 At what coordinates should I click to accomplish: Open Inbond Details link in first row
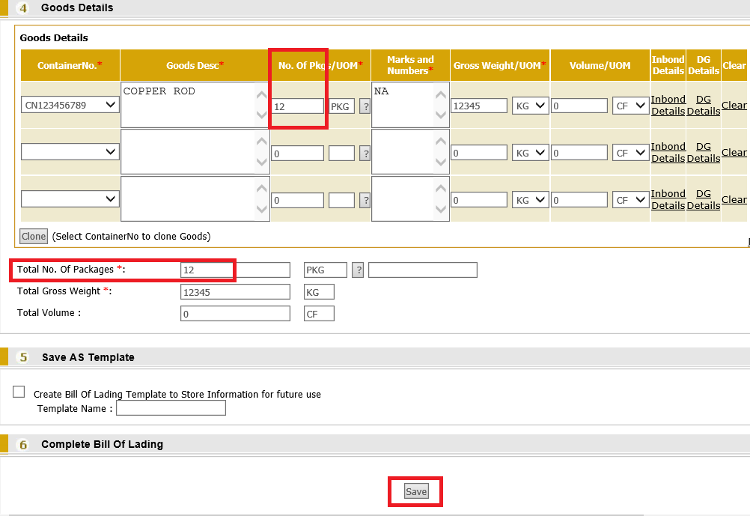tap(668, 105)
